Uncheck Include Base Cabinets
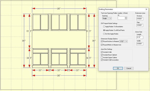 click(x=102, y=55)
